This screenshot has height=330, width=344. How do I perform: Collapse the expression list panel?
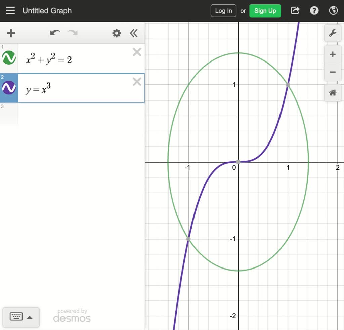pyautogui.click(x=134, y=33)
